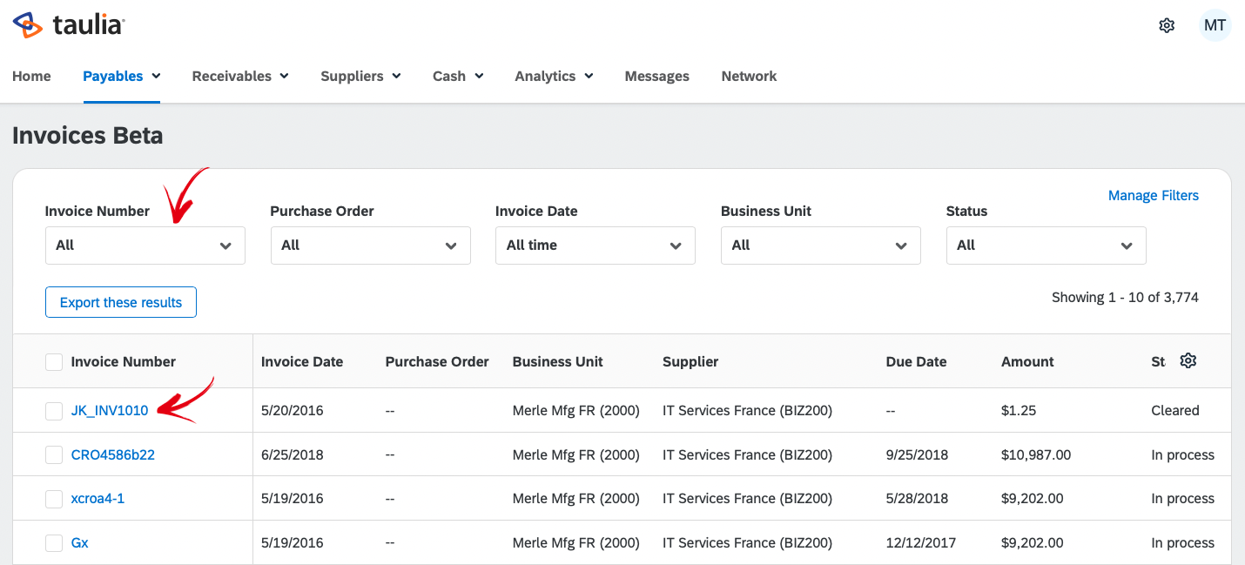
Task: Click the 9/25/2018 due date cell
Action: coord(917,454)
